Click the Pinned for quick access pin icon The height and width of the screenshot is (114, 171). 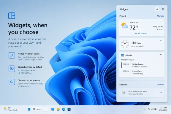pos(12,56)
